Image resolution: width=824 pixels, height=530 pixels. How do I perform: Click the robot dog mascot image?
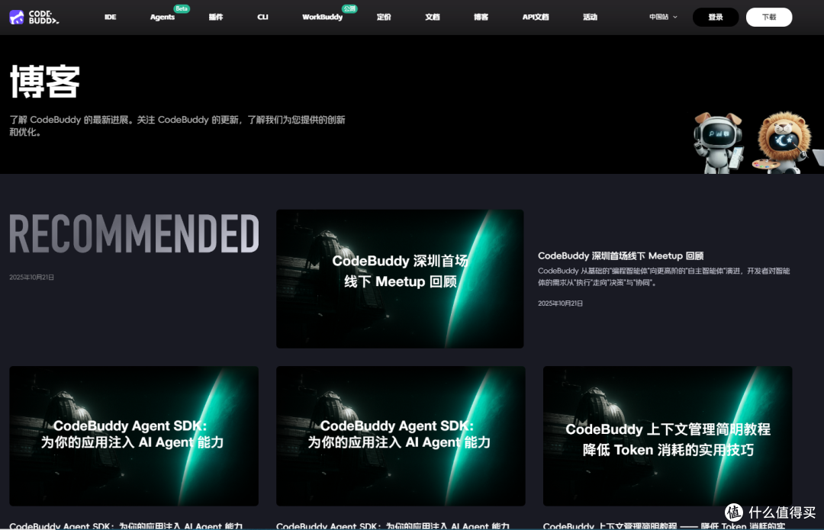[719, 143]
